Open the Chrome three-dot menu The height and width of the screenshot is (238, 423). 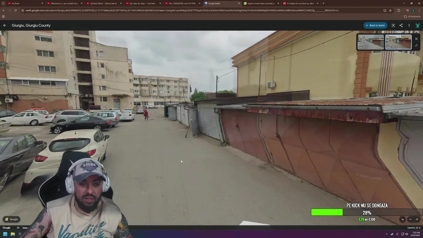(419, 10)
